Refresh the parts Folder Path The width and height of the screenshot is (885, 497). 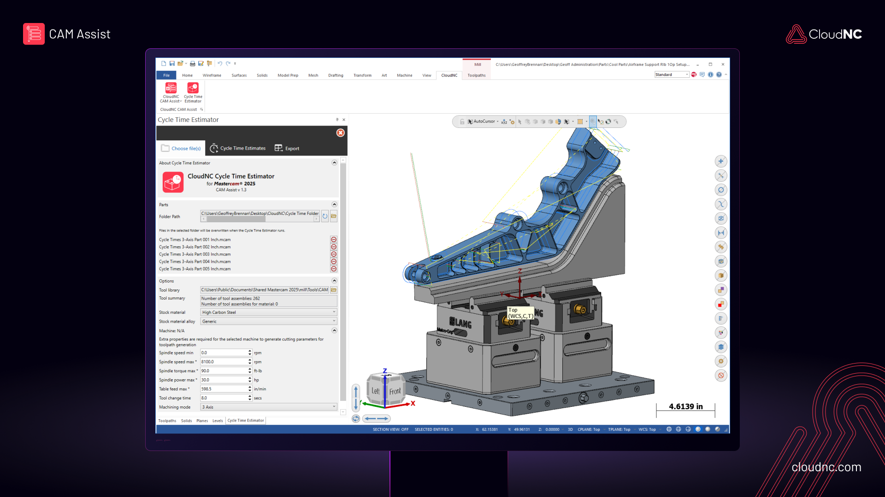[x=324, y=216]
